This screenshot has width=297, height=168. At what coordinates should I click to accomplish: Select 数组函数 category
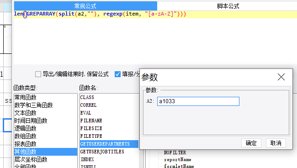45,136
